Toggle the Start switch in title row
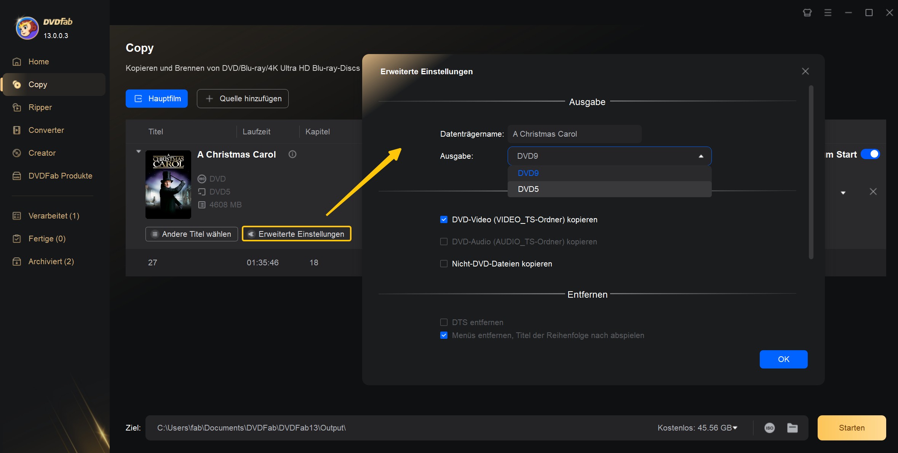 tap(870, 154)
